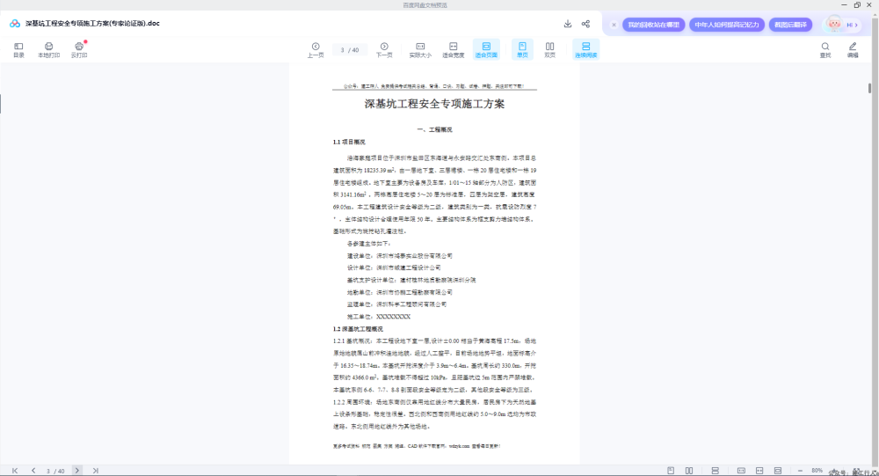
Task: Jump to first page in bottom bar
Action: point(15,471)
